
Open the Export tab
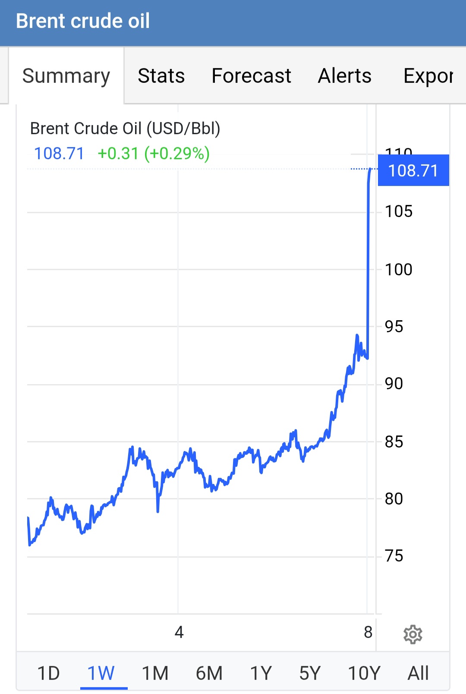click(428, 76)
